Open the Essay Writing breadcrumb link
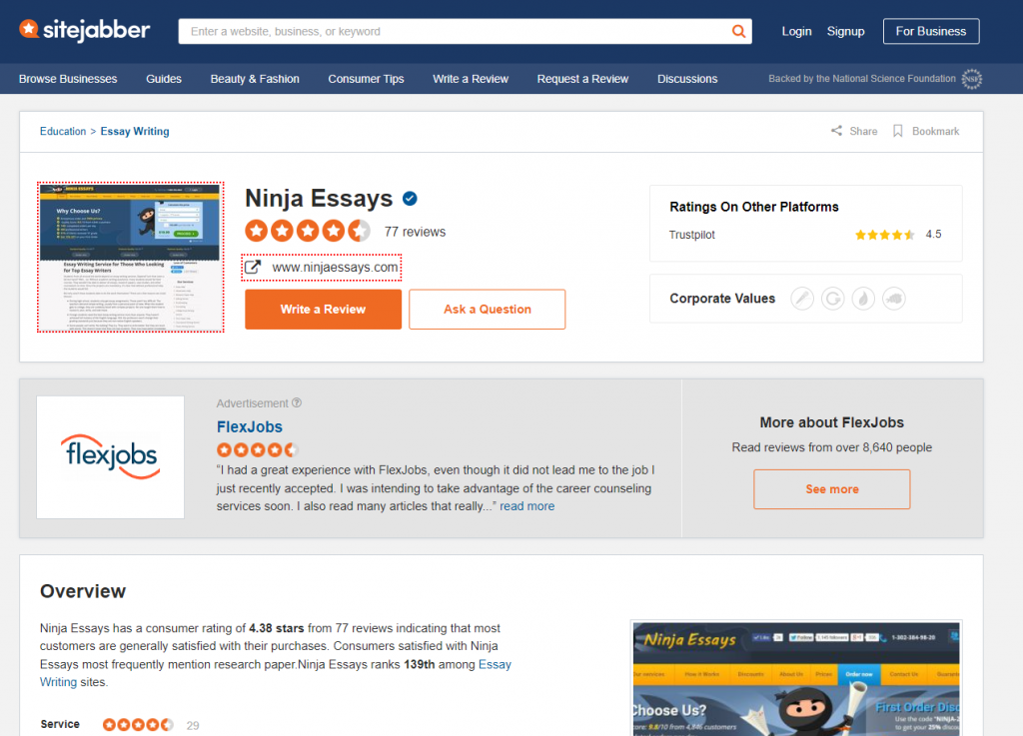 click(135, 131)
